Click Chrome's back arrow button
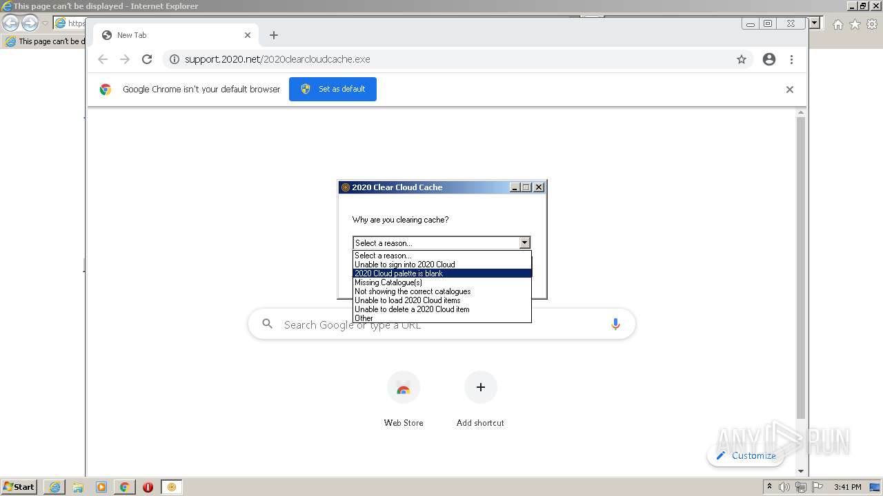883x496 pixels. [103, 59]
